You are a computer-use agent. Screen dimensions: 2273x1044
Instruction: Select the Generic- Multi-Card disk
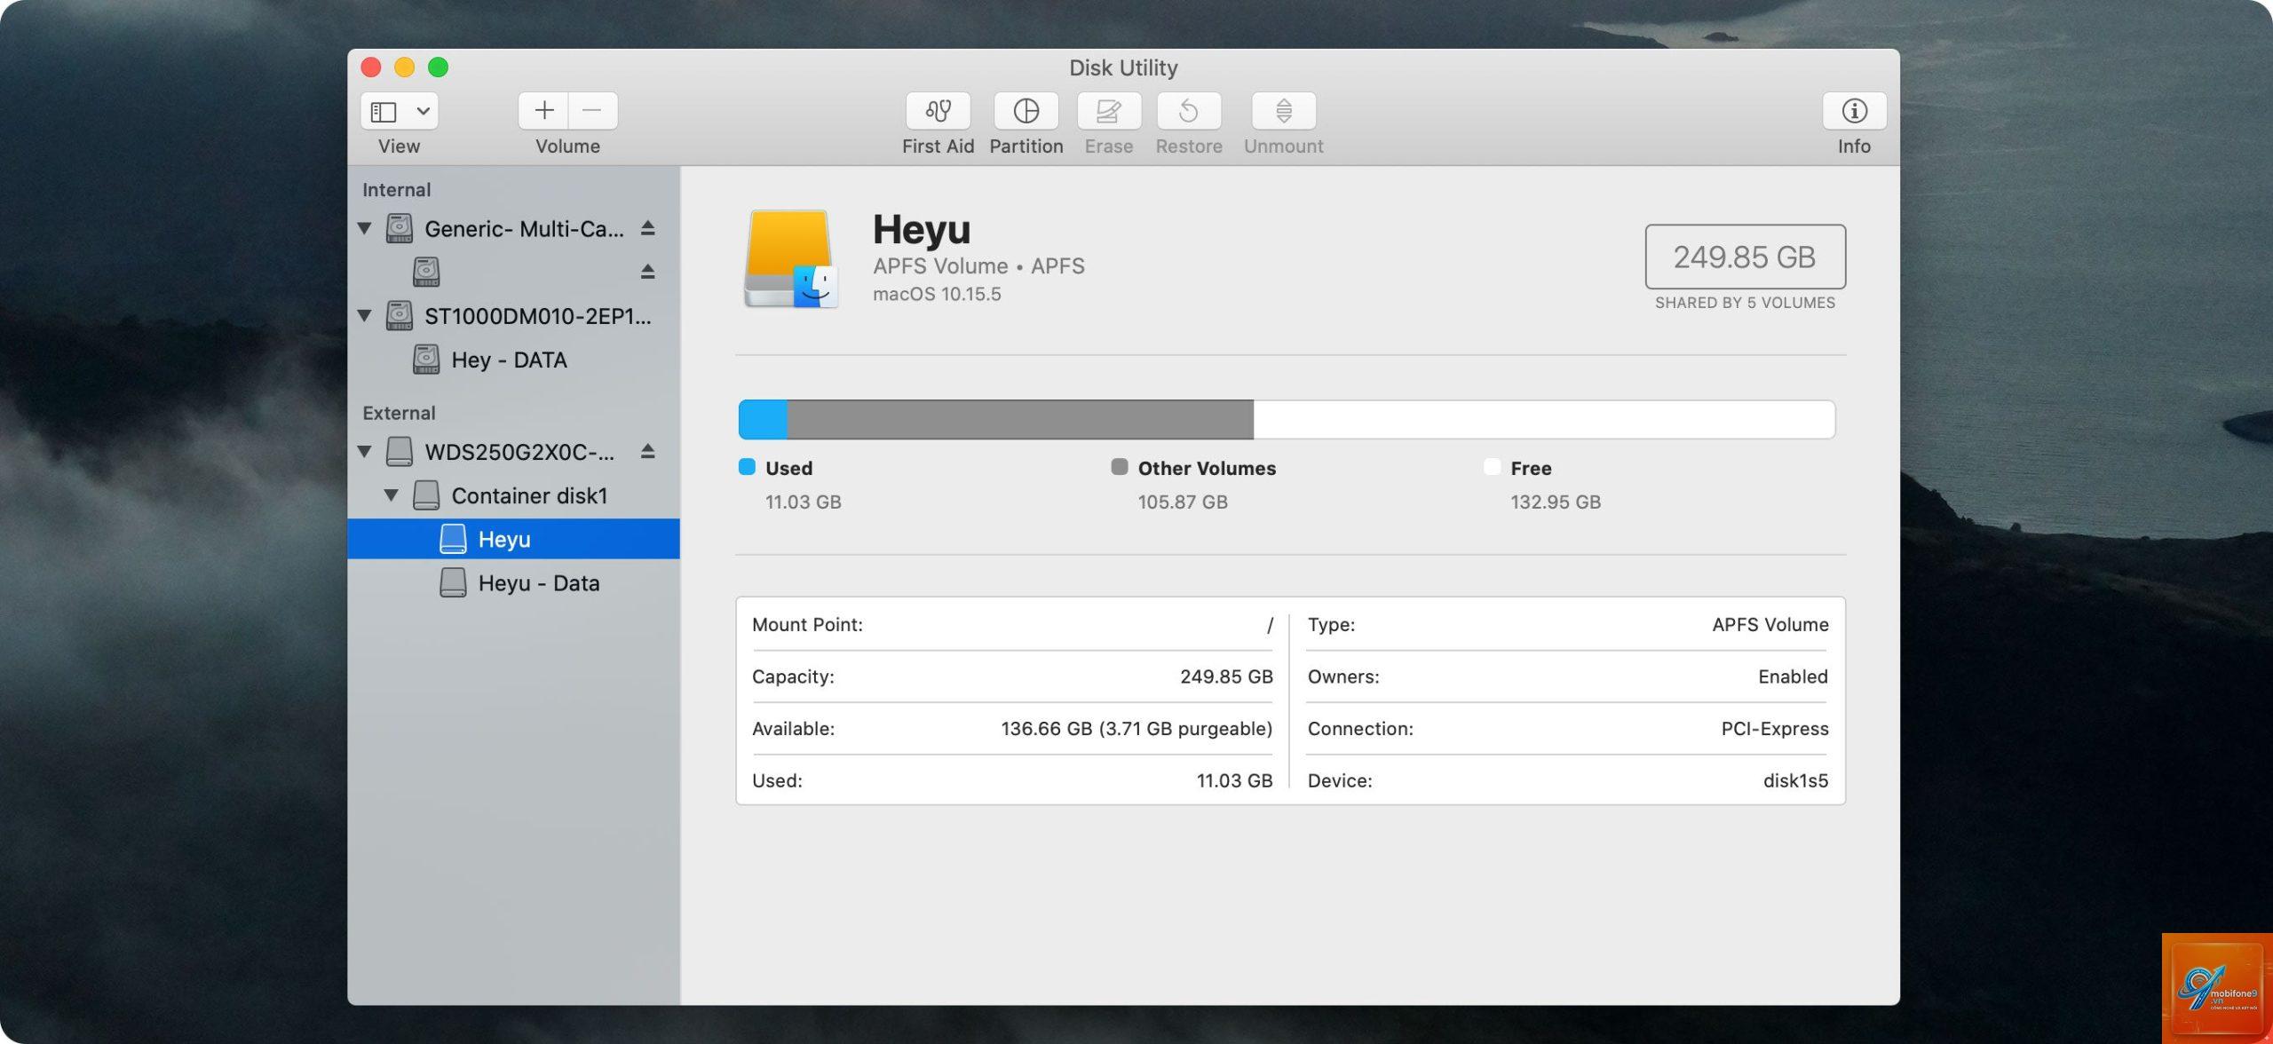[513, 228]
